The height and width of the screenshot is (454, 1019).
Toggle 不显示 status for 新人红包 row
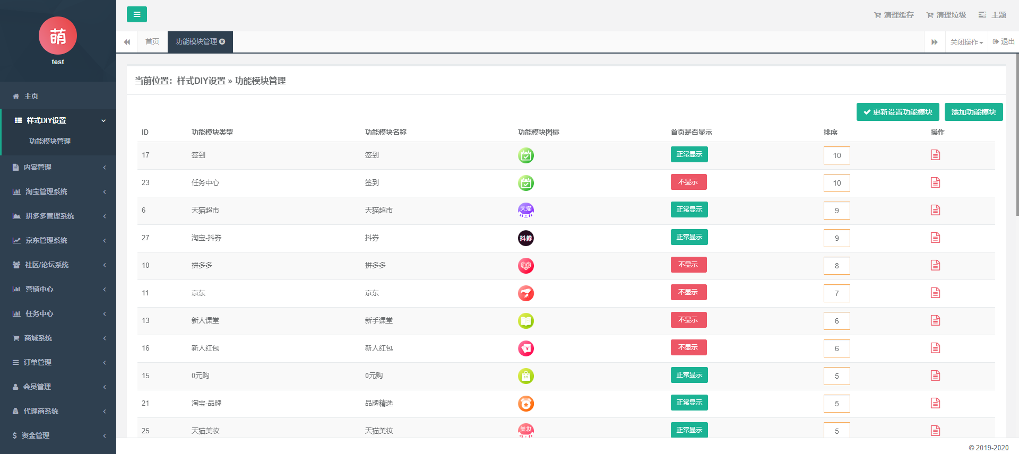click(x=688, y=347)
